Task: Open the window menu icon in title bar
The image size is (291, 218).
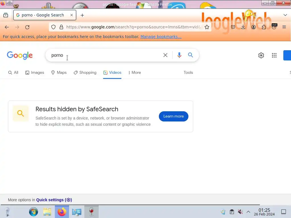Action: (3, 3)
